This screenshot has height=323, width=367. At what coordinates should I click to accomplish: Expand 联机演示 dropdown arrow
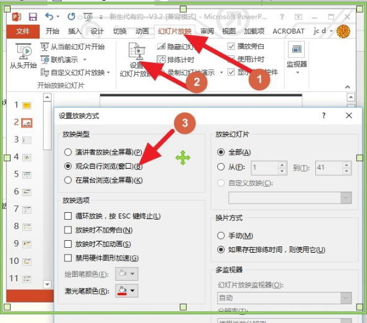click(x=85, y=60)
